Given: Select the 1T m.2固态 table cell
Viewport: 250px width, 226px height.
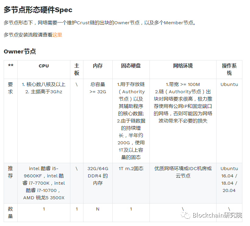Looking at the screenshot, I should coord(131,169).
